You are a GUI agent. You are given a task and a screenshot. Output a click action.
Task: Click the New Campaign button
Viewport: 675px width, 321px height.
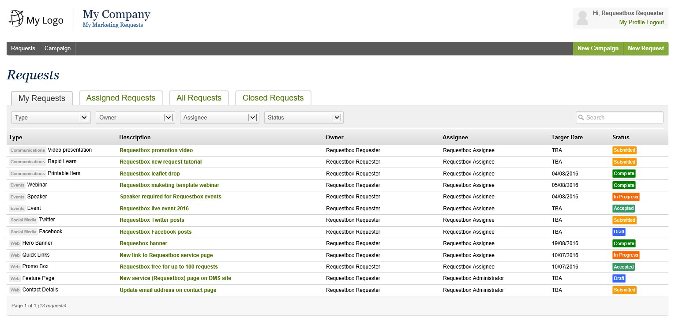pyautogui.click(x=598, y=49)
